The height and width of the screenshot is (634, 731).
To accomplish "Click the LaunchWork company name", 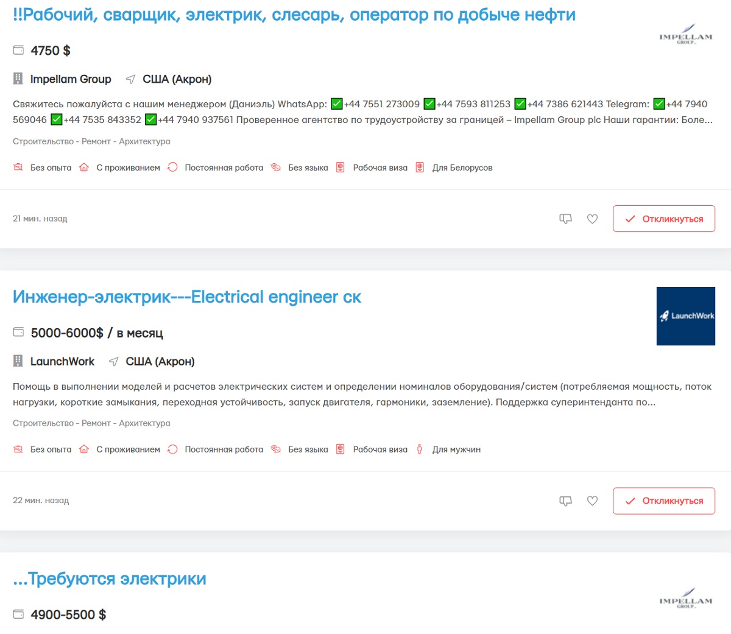I will pyautogui.click(x=62, y=362).
